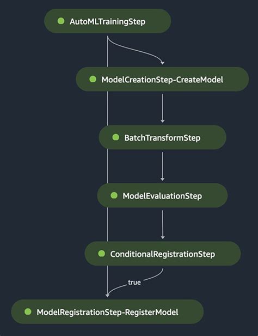Open the ConditionalRegistrationStep node

pyautogui.click(x=163, y=254)
